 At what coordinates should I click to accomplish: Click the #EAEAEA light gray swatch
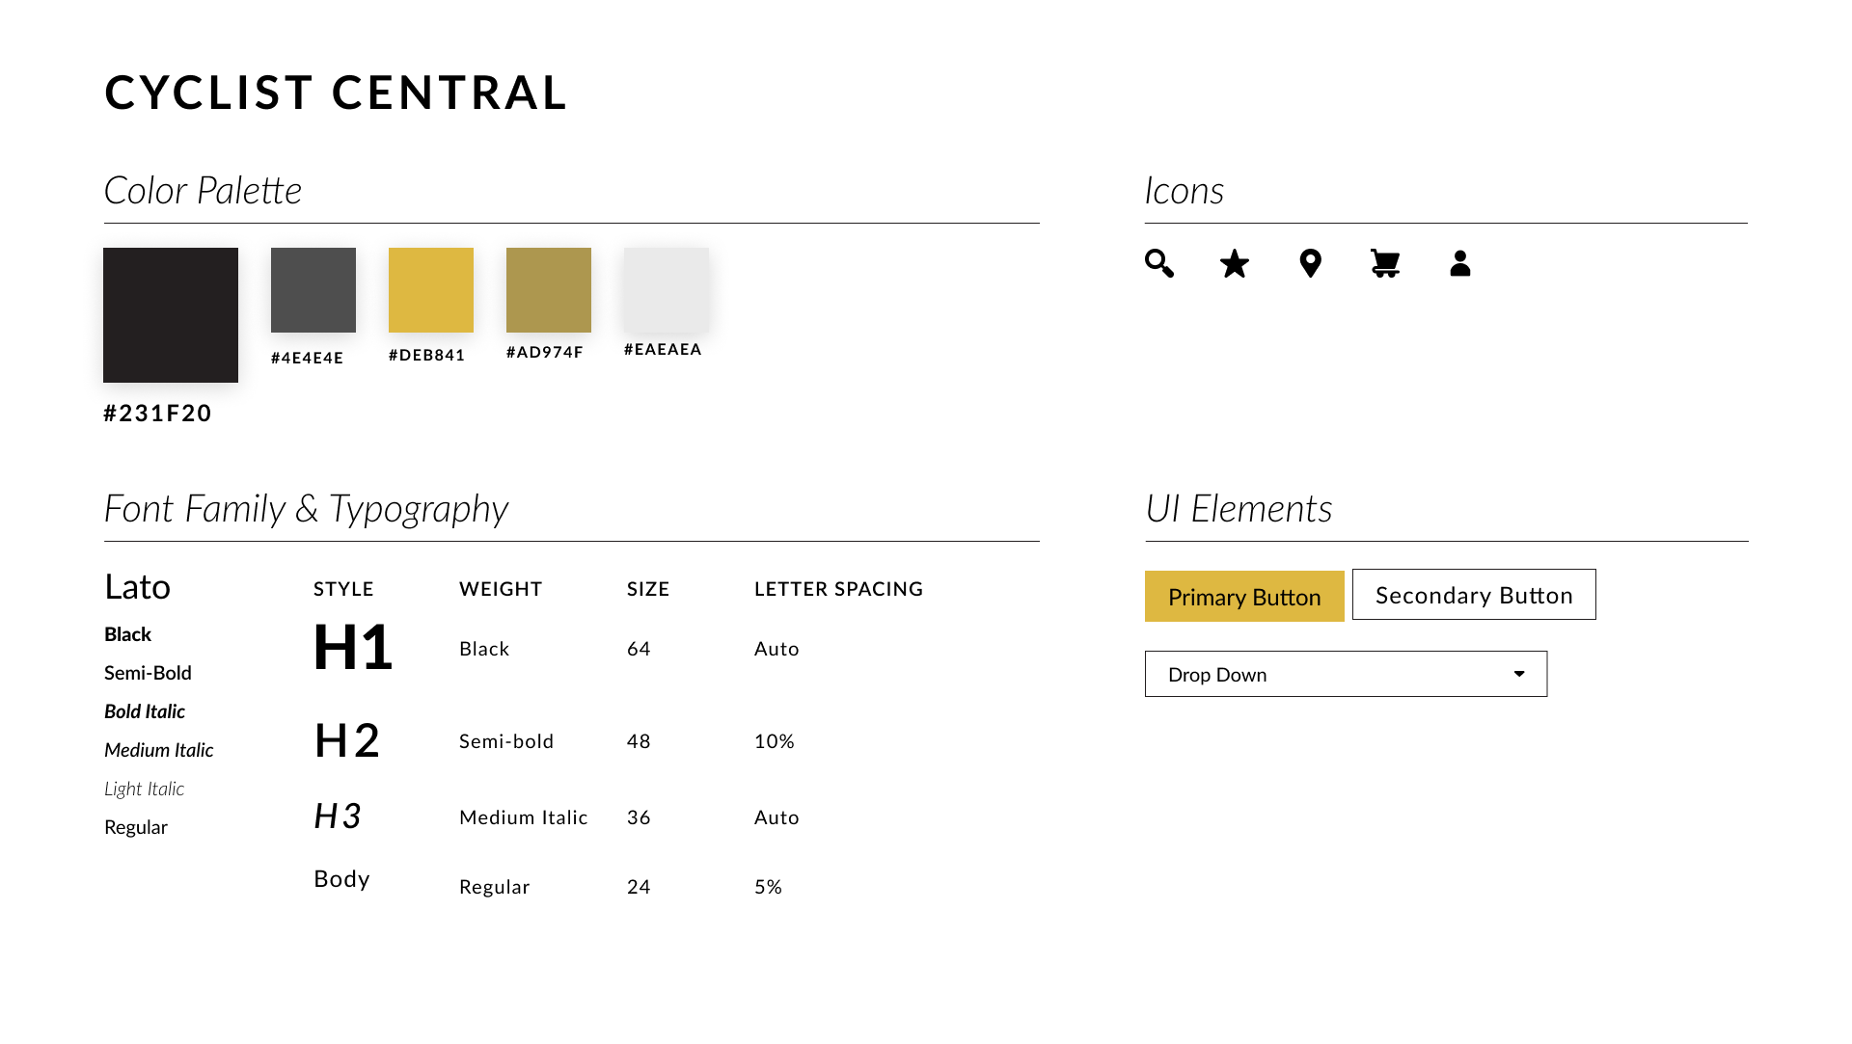coord(666,290)
